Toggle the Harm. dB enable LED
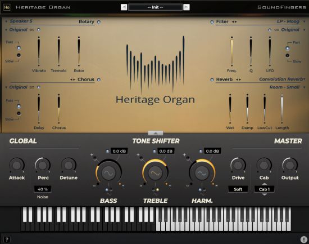The image size is (309, 244). coord(201,151)
